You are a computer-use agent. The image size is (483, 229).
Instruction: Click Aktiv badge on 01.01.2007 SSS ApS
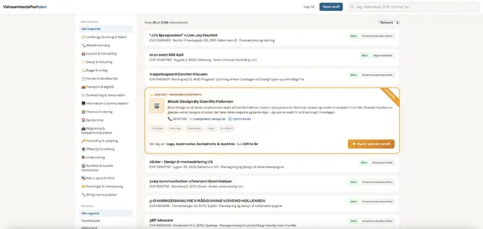click(365, 56)
